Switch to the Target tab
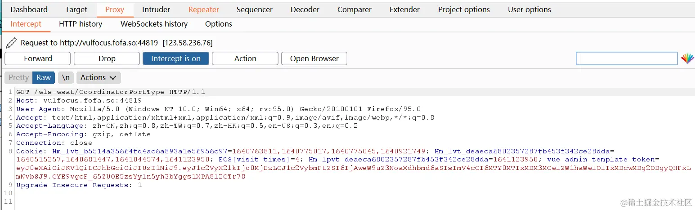Viewport: 695px width, 210px height. point(76,9)
